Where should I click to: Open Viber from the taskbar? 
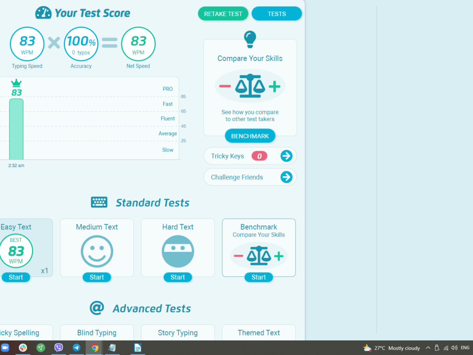[59, 348]
